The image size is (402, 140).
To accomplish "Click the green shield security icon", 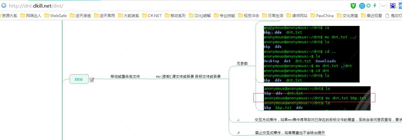I will 353,6.
